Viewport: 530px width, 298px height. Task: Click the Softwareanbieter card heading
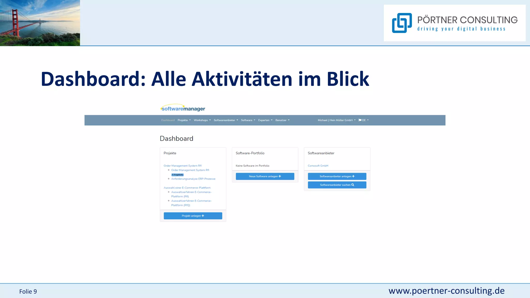(x=321, y=153)
